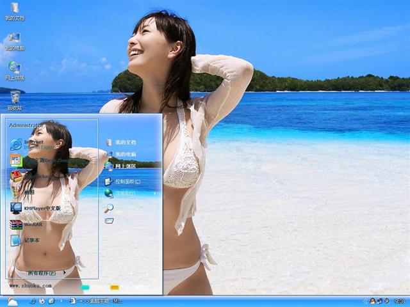
Task: Click the network tray icon beside QQ
Action: 379,301
